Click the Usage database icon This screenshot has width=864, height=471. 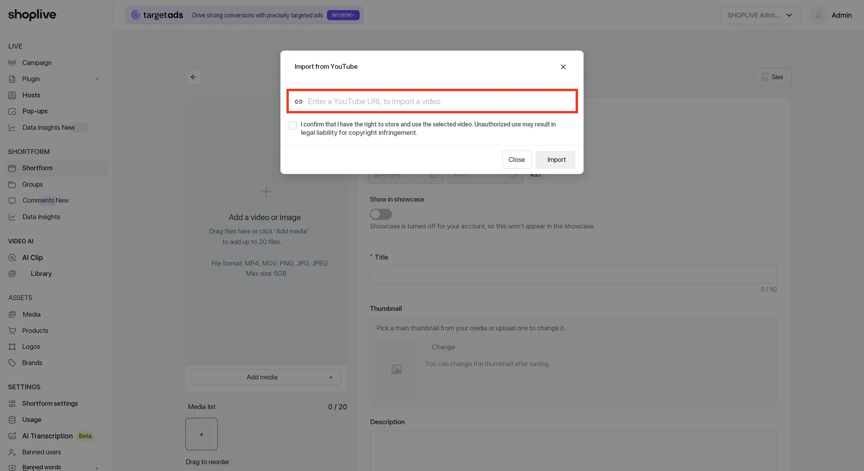(12, 420)
